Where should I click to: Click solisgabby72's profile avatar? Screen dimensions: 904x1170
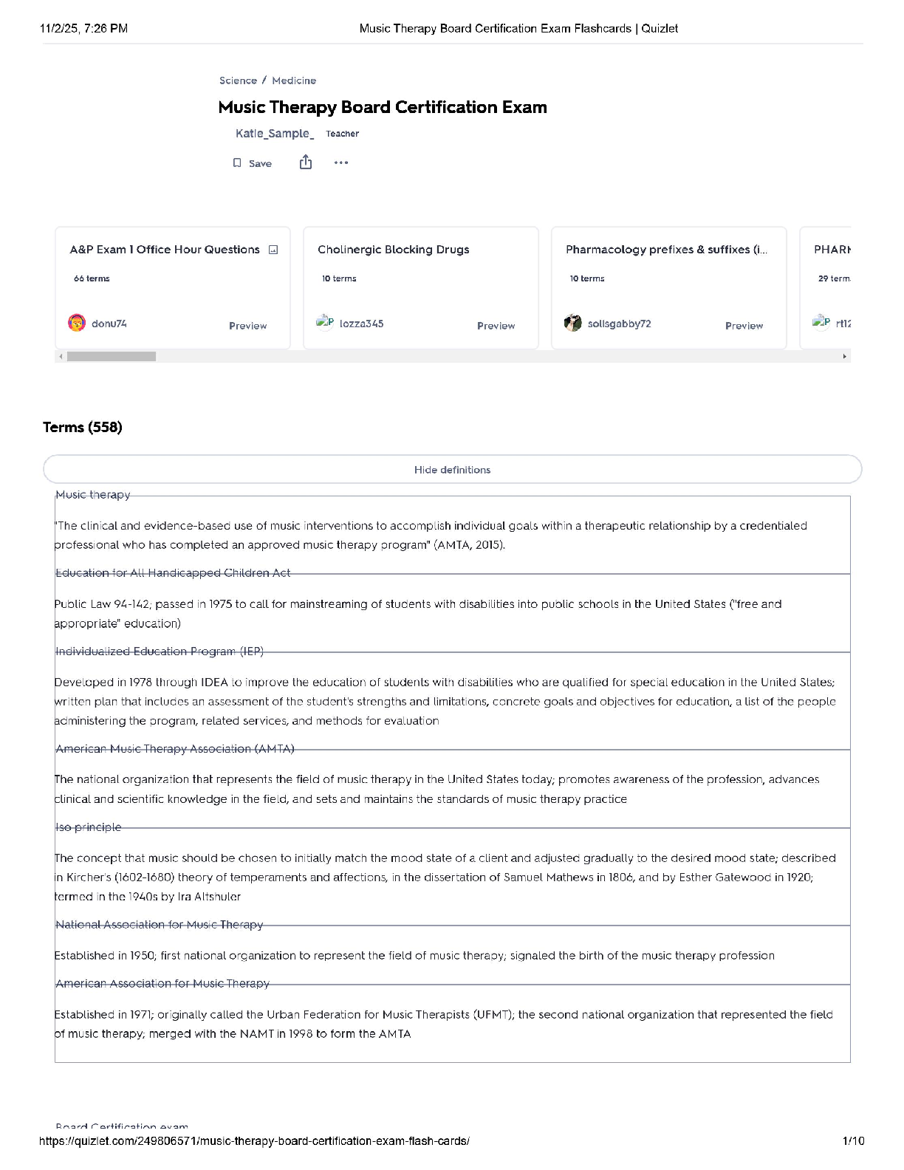(572, 323)
